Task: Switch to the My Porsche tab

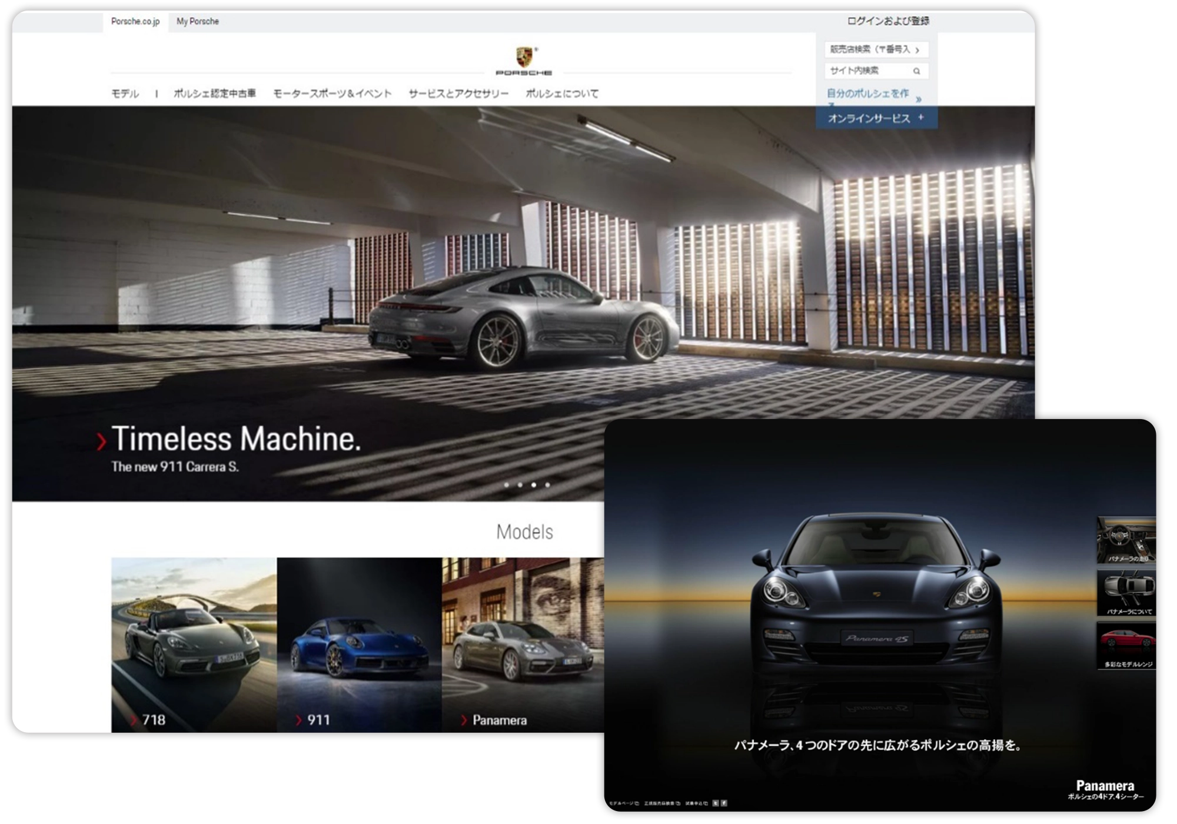Action: coord(198,22)
